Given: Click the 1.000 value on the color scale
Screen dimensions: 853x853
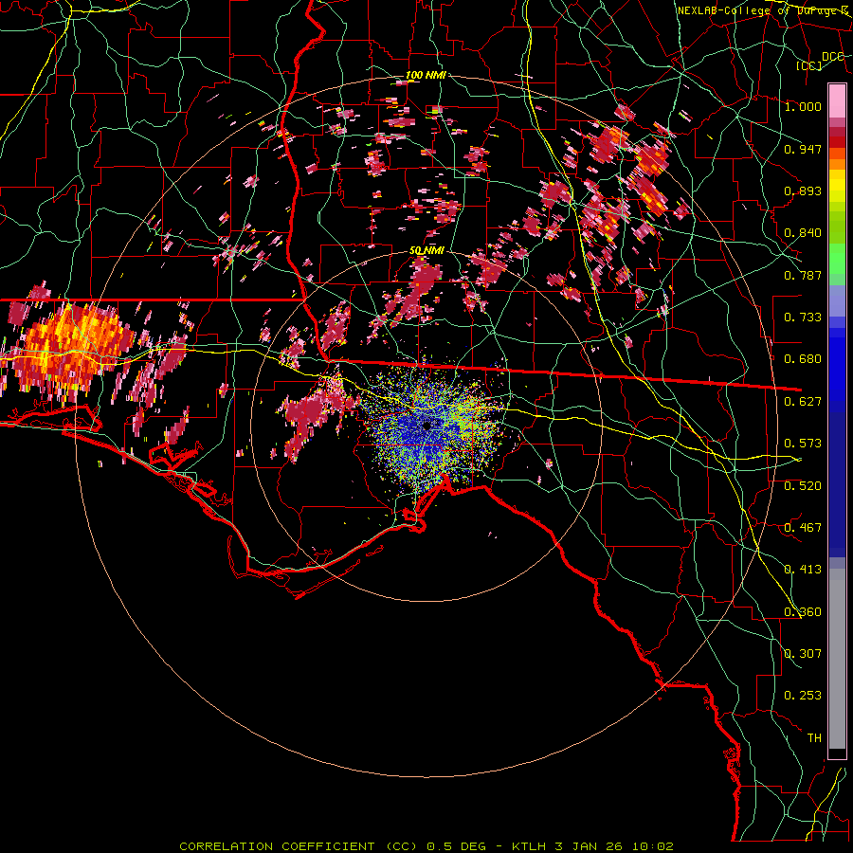Looking at the screenshot, I should point(803,106).
